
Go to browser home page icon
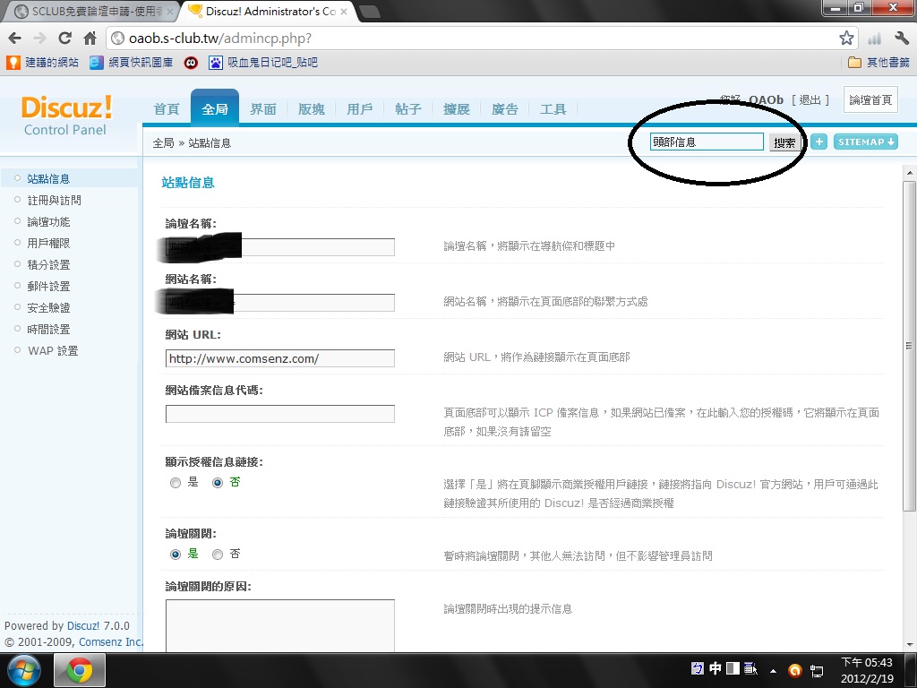tap(90, 39)
